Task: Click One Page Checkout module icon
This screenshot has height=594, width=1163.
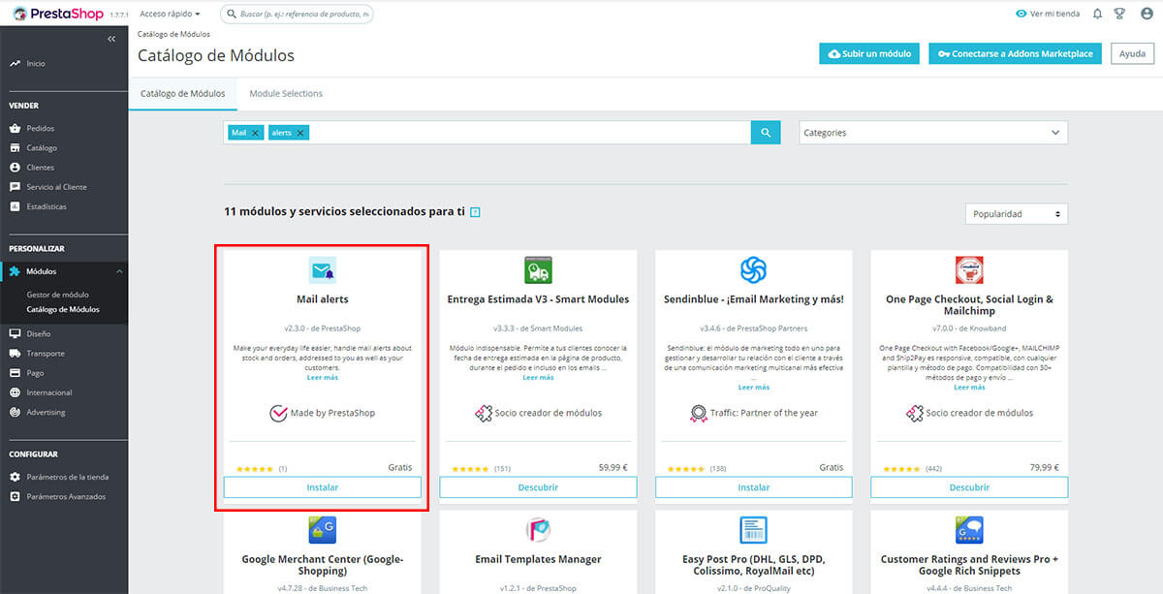Action: click(969, 270)
